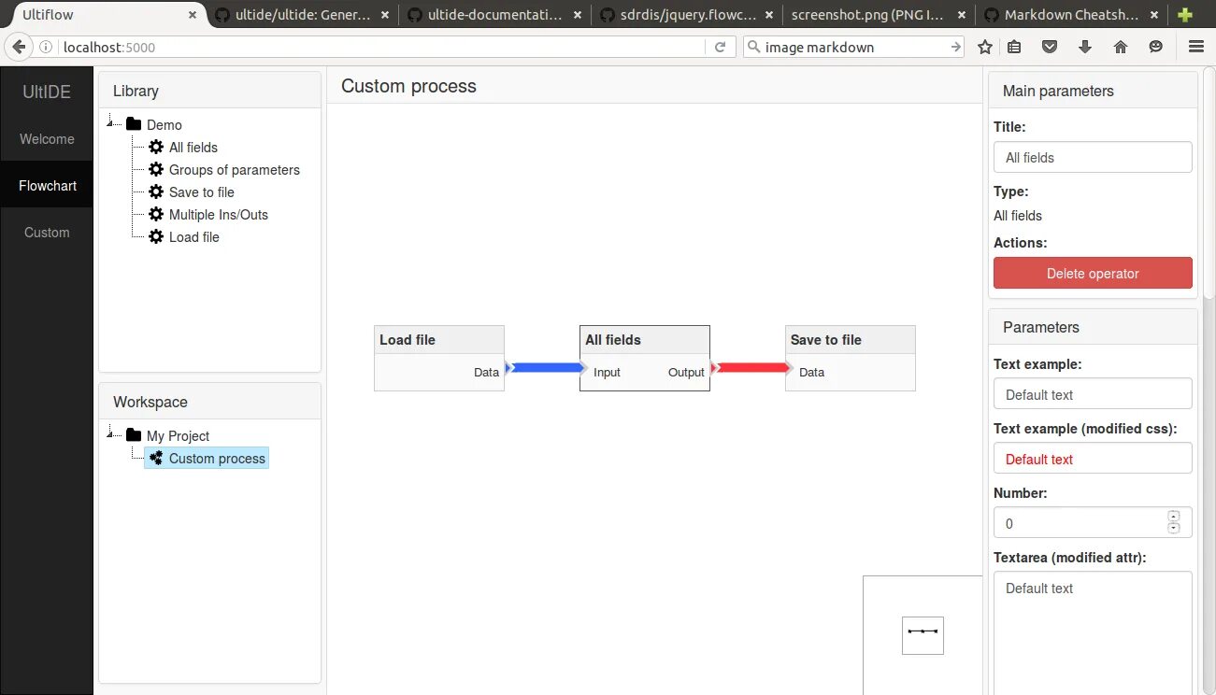Select the red link to Save to file
Image resolution: width=1216 pixels, height=695 pixels.
751,368
